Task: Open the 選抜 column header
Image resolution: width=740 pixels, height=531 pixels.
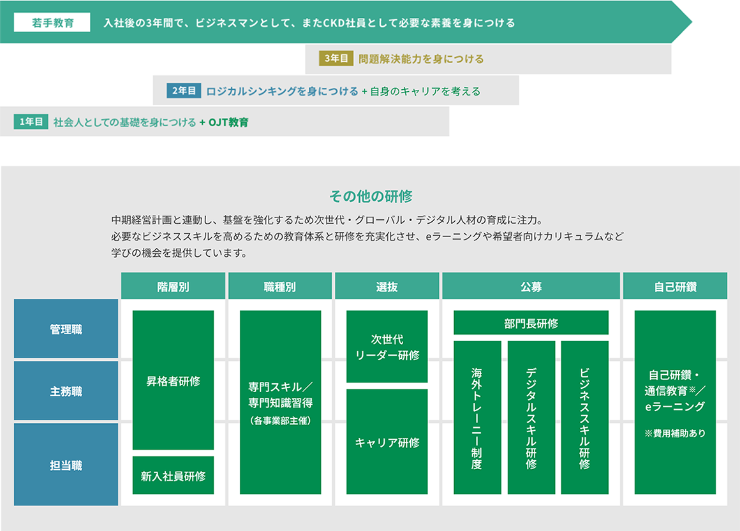Action: click(385, 286)
